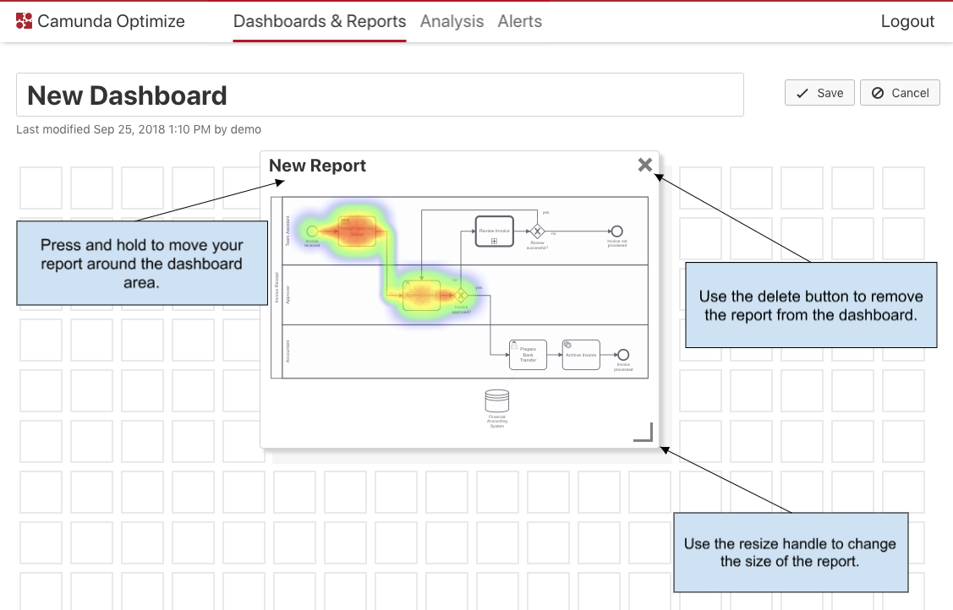This screenshot has width=953, height=610.
Task: Save the dashboard
Action: (x=819, y=93)
